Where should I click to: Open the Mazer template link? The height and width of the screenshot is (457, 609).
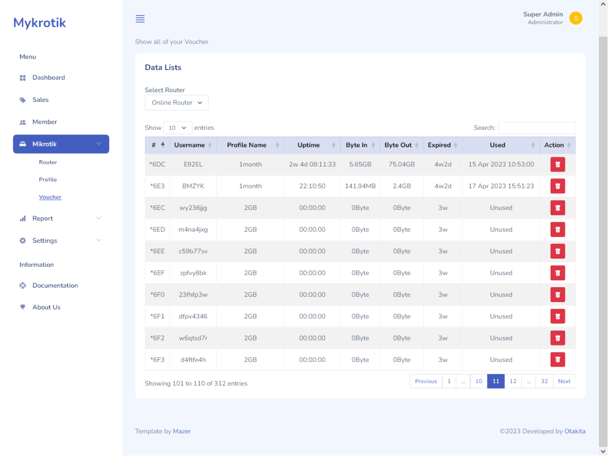tap(182, 431)
